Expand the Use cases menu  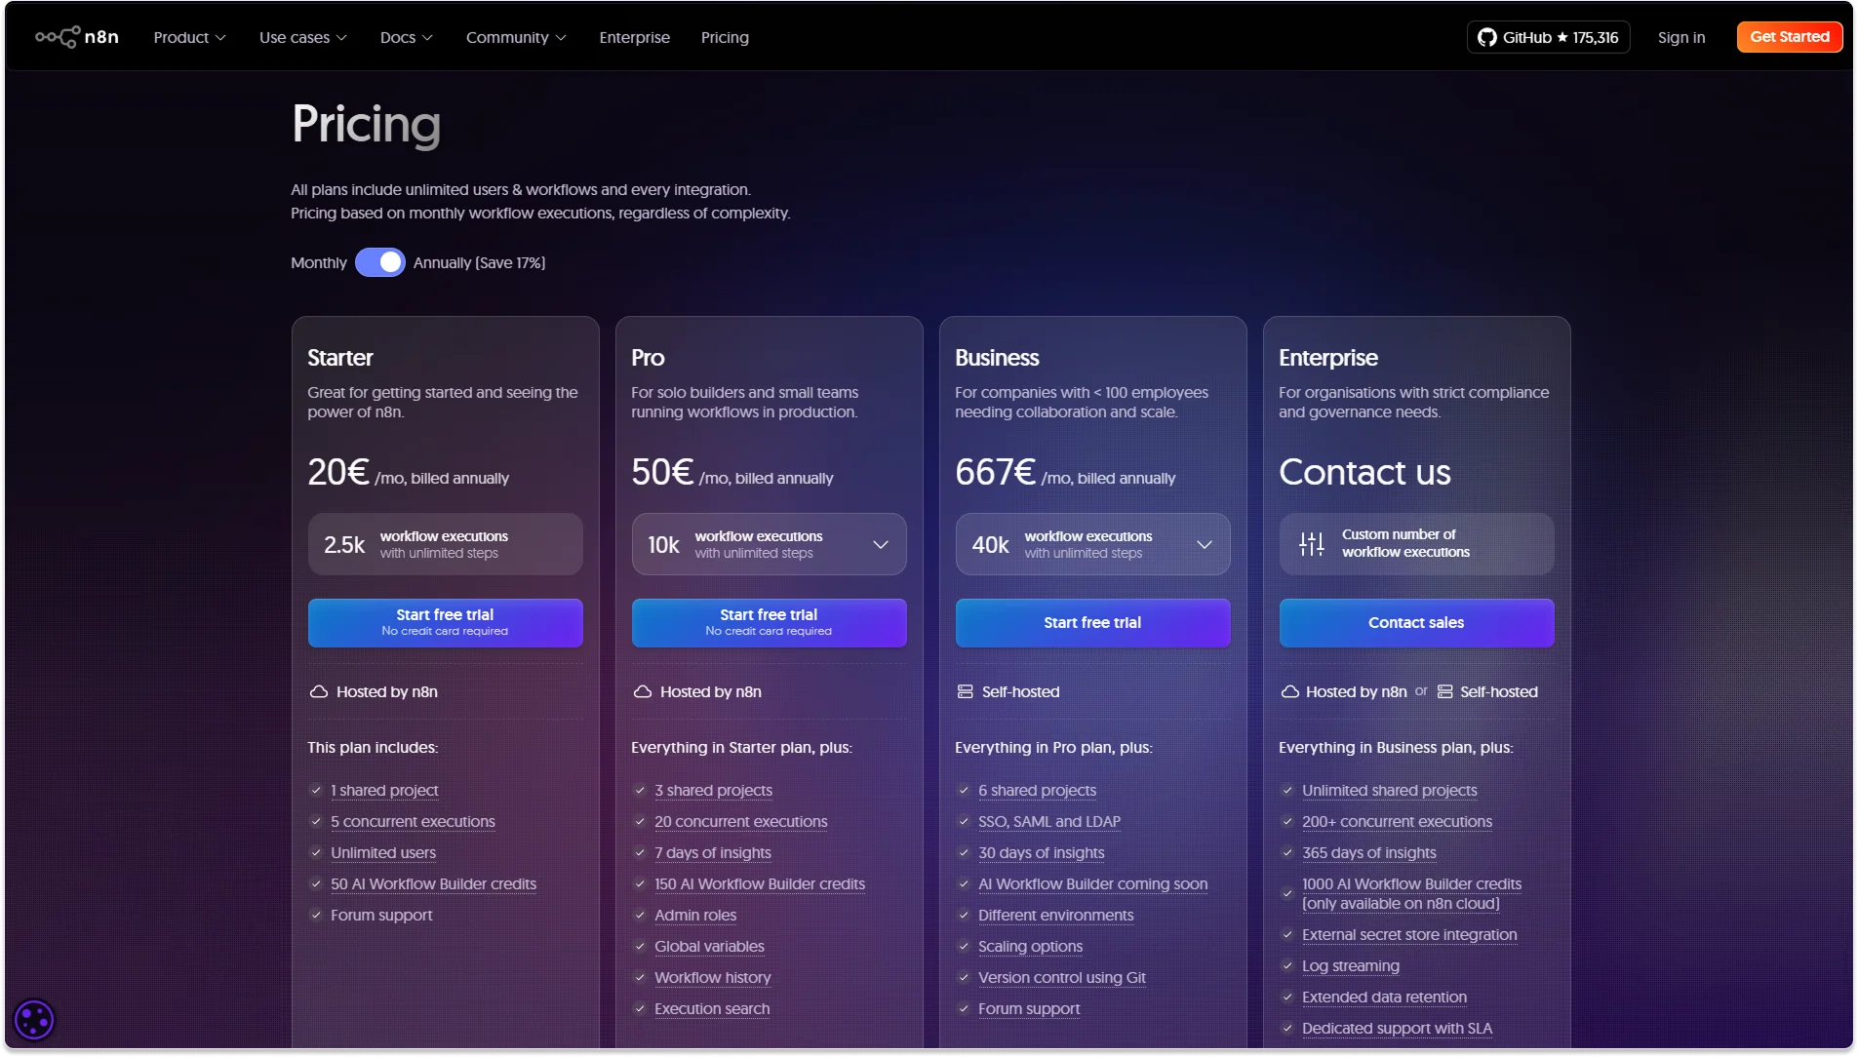click(302, 37)
